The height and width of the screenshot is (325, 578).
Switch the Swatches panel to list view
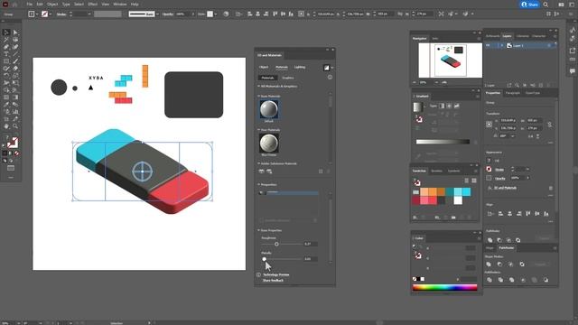click(x=466, y=181)
